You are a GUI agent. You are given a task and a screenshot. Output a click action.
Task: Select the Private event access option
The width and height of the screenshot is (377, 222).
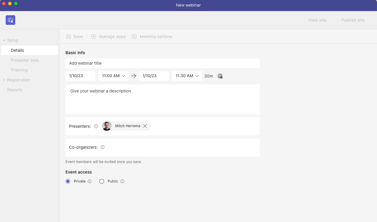pos(68,181)
